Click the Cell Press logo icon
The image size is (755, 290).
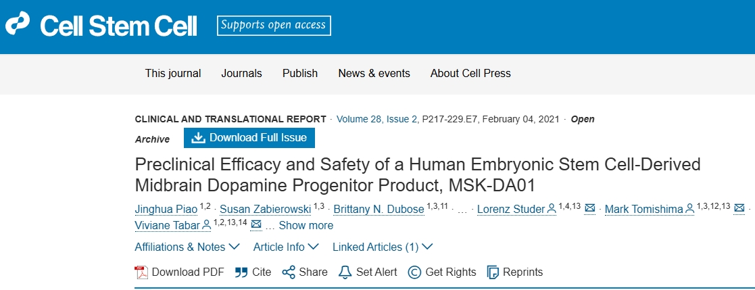pyautogui.click(x=18, y=26)
